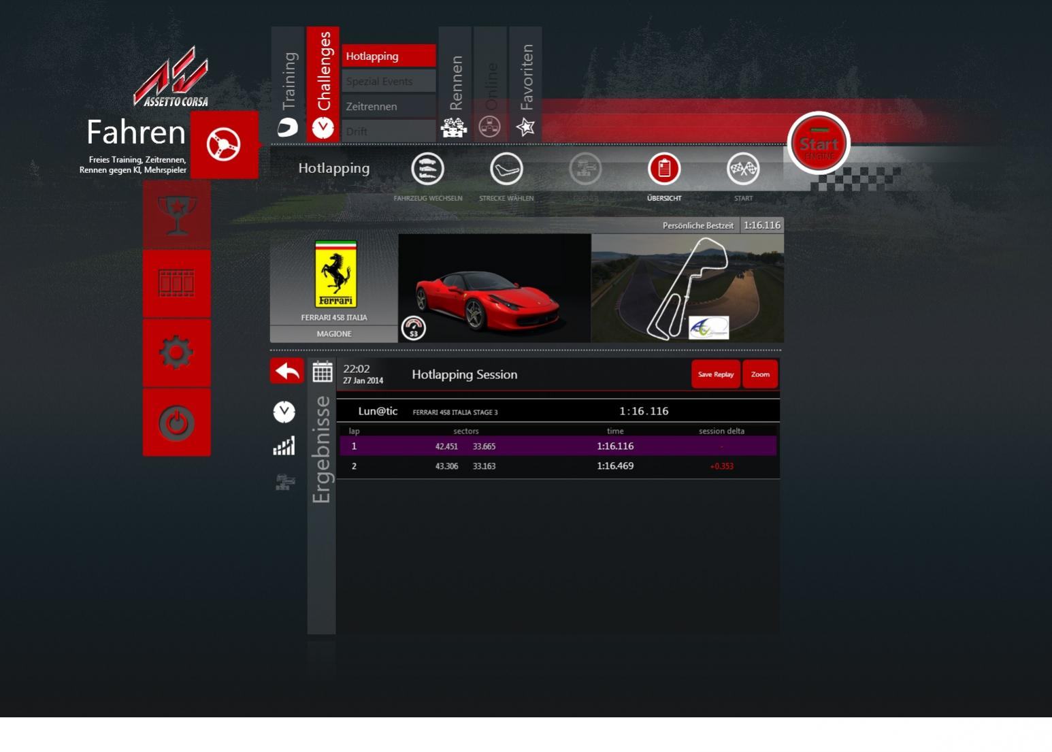Click the FERRARI 458 ITALIA STAGE 3 text
This screenshot has height=752, width=1052.
tap(455, 412)
